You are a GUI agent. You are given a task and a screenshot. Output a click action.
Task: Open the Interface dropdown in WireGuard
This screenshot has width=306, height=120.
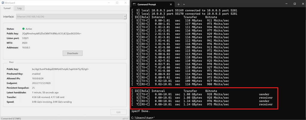click(72, 17)
